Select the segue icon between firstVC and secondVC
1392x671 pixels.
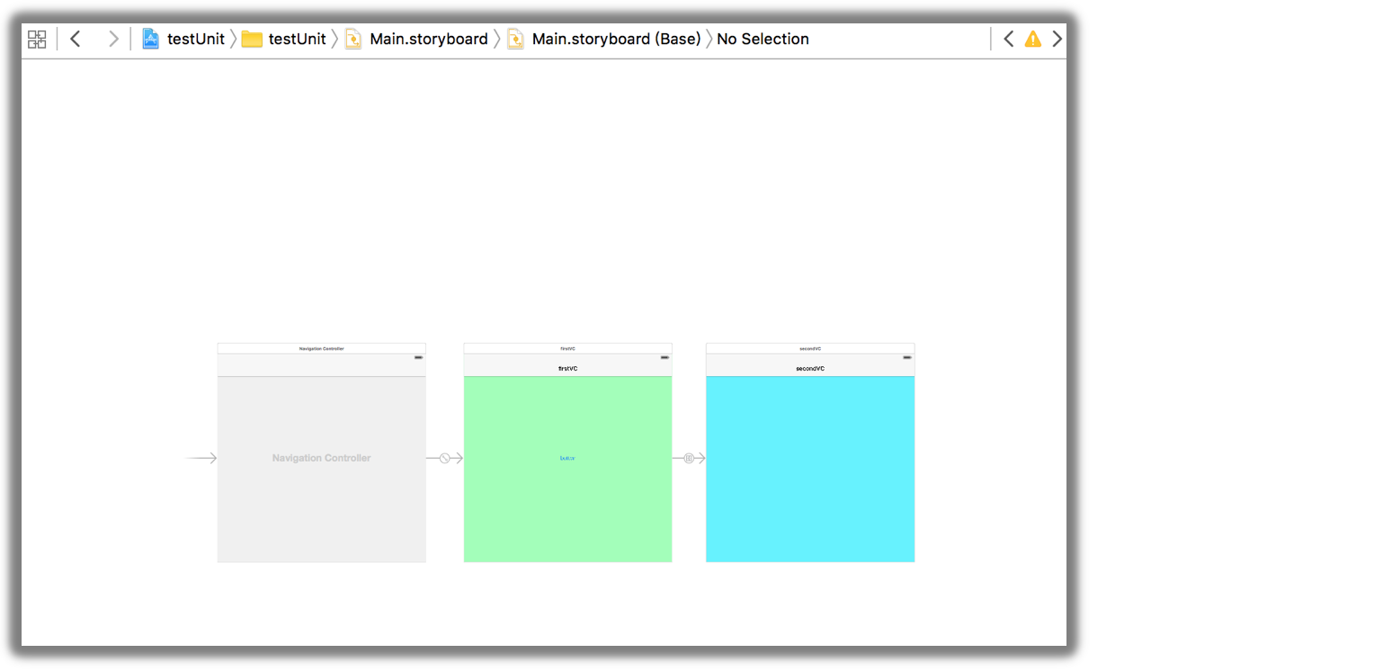pos(689,459)
